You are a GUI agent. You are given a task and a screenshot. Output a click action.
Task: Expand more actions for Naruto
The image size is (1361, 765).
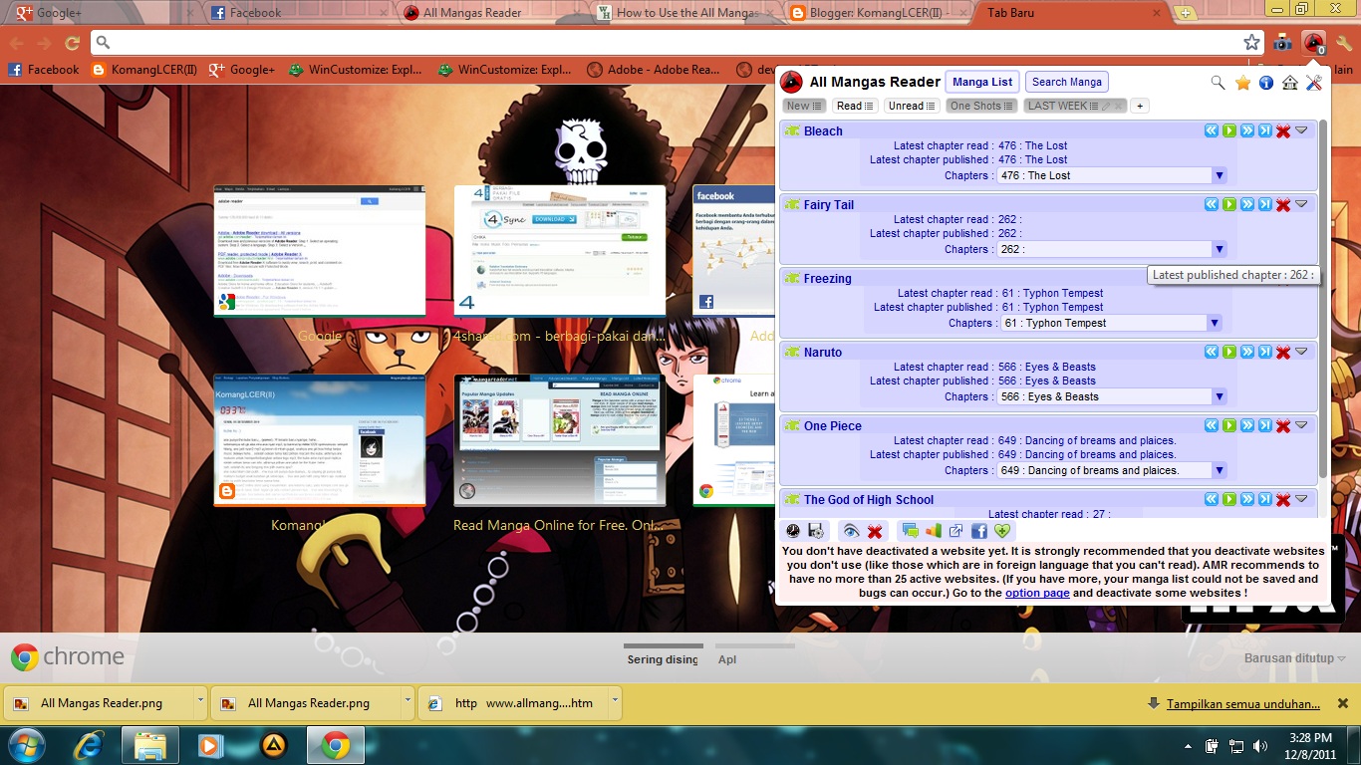[1301, 352]
